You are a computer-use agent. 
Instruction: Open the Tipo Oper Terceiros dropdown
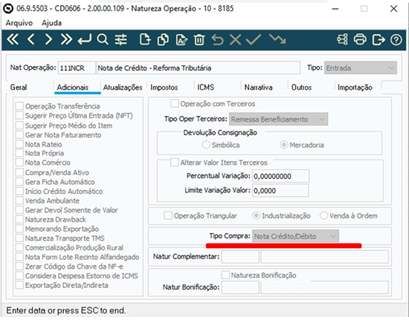278,120
